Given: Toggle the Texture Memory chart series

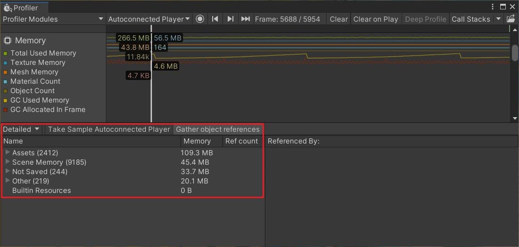Looking at the screenshot, I should 6,63.
